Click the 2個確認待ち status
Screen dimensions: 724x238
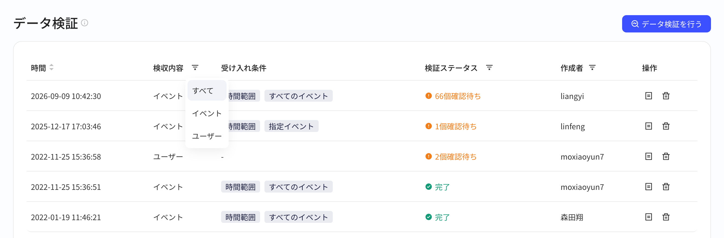coord(451,157)
